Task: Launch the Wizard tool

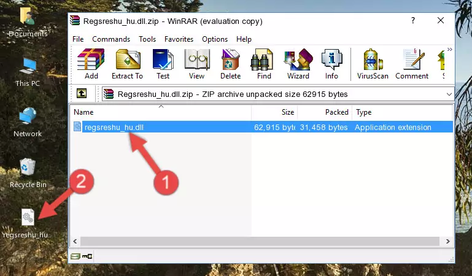Action: pos(298,64)
